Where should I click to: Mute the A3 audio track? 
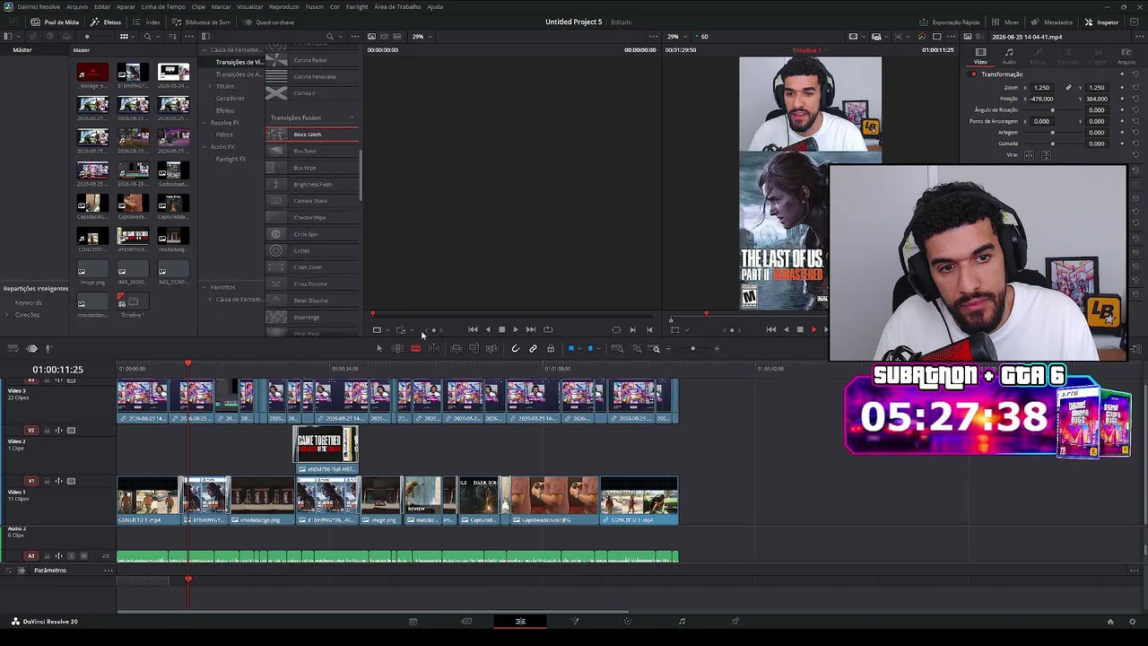(83, 556)
